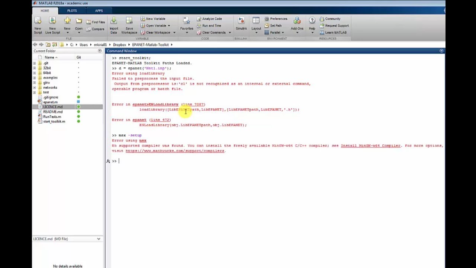The height and width of the screenshot is (268, 476).
Task: Expand the Clear Workspace dropdown arrow
Action: pos(174,32)
